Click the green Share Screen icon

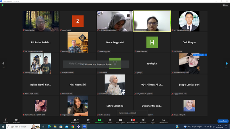pos(99,120)
